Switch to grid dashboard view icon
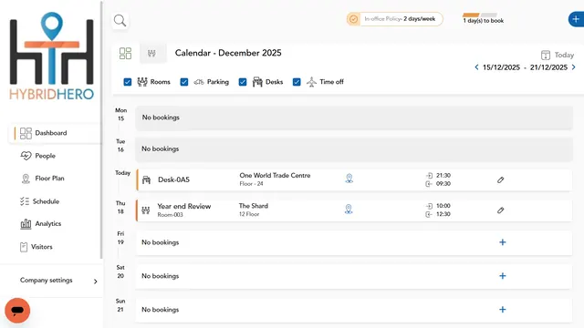Image resolution: width=584 pixels, height=328 pixels. (125, 53)
